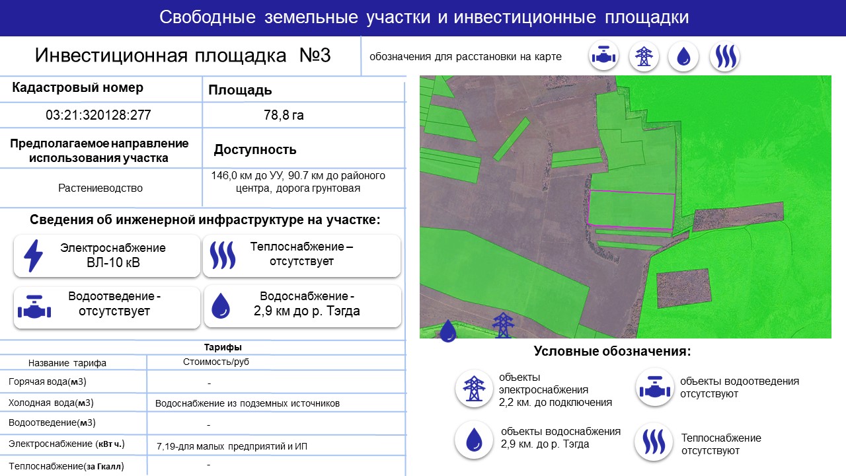The image size is (846, 476).
Task: Select the Водоотведение - отсутствует card
Action: pos(106,307)
